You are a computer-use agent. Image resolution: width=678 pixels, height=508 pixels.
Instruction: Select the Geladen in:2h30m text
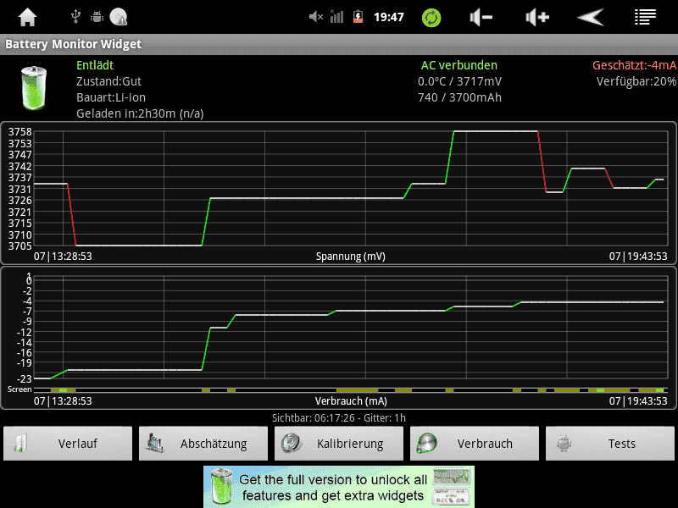140,113
